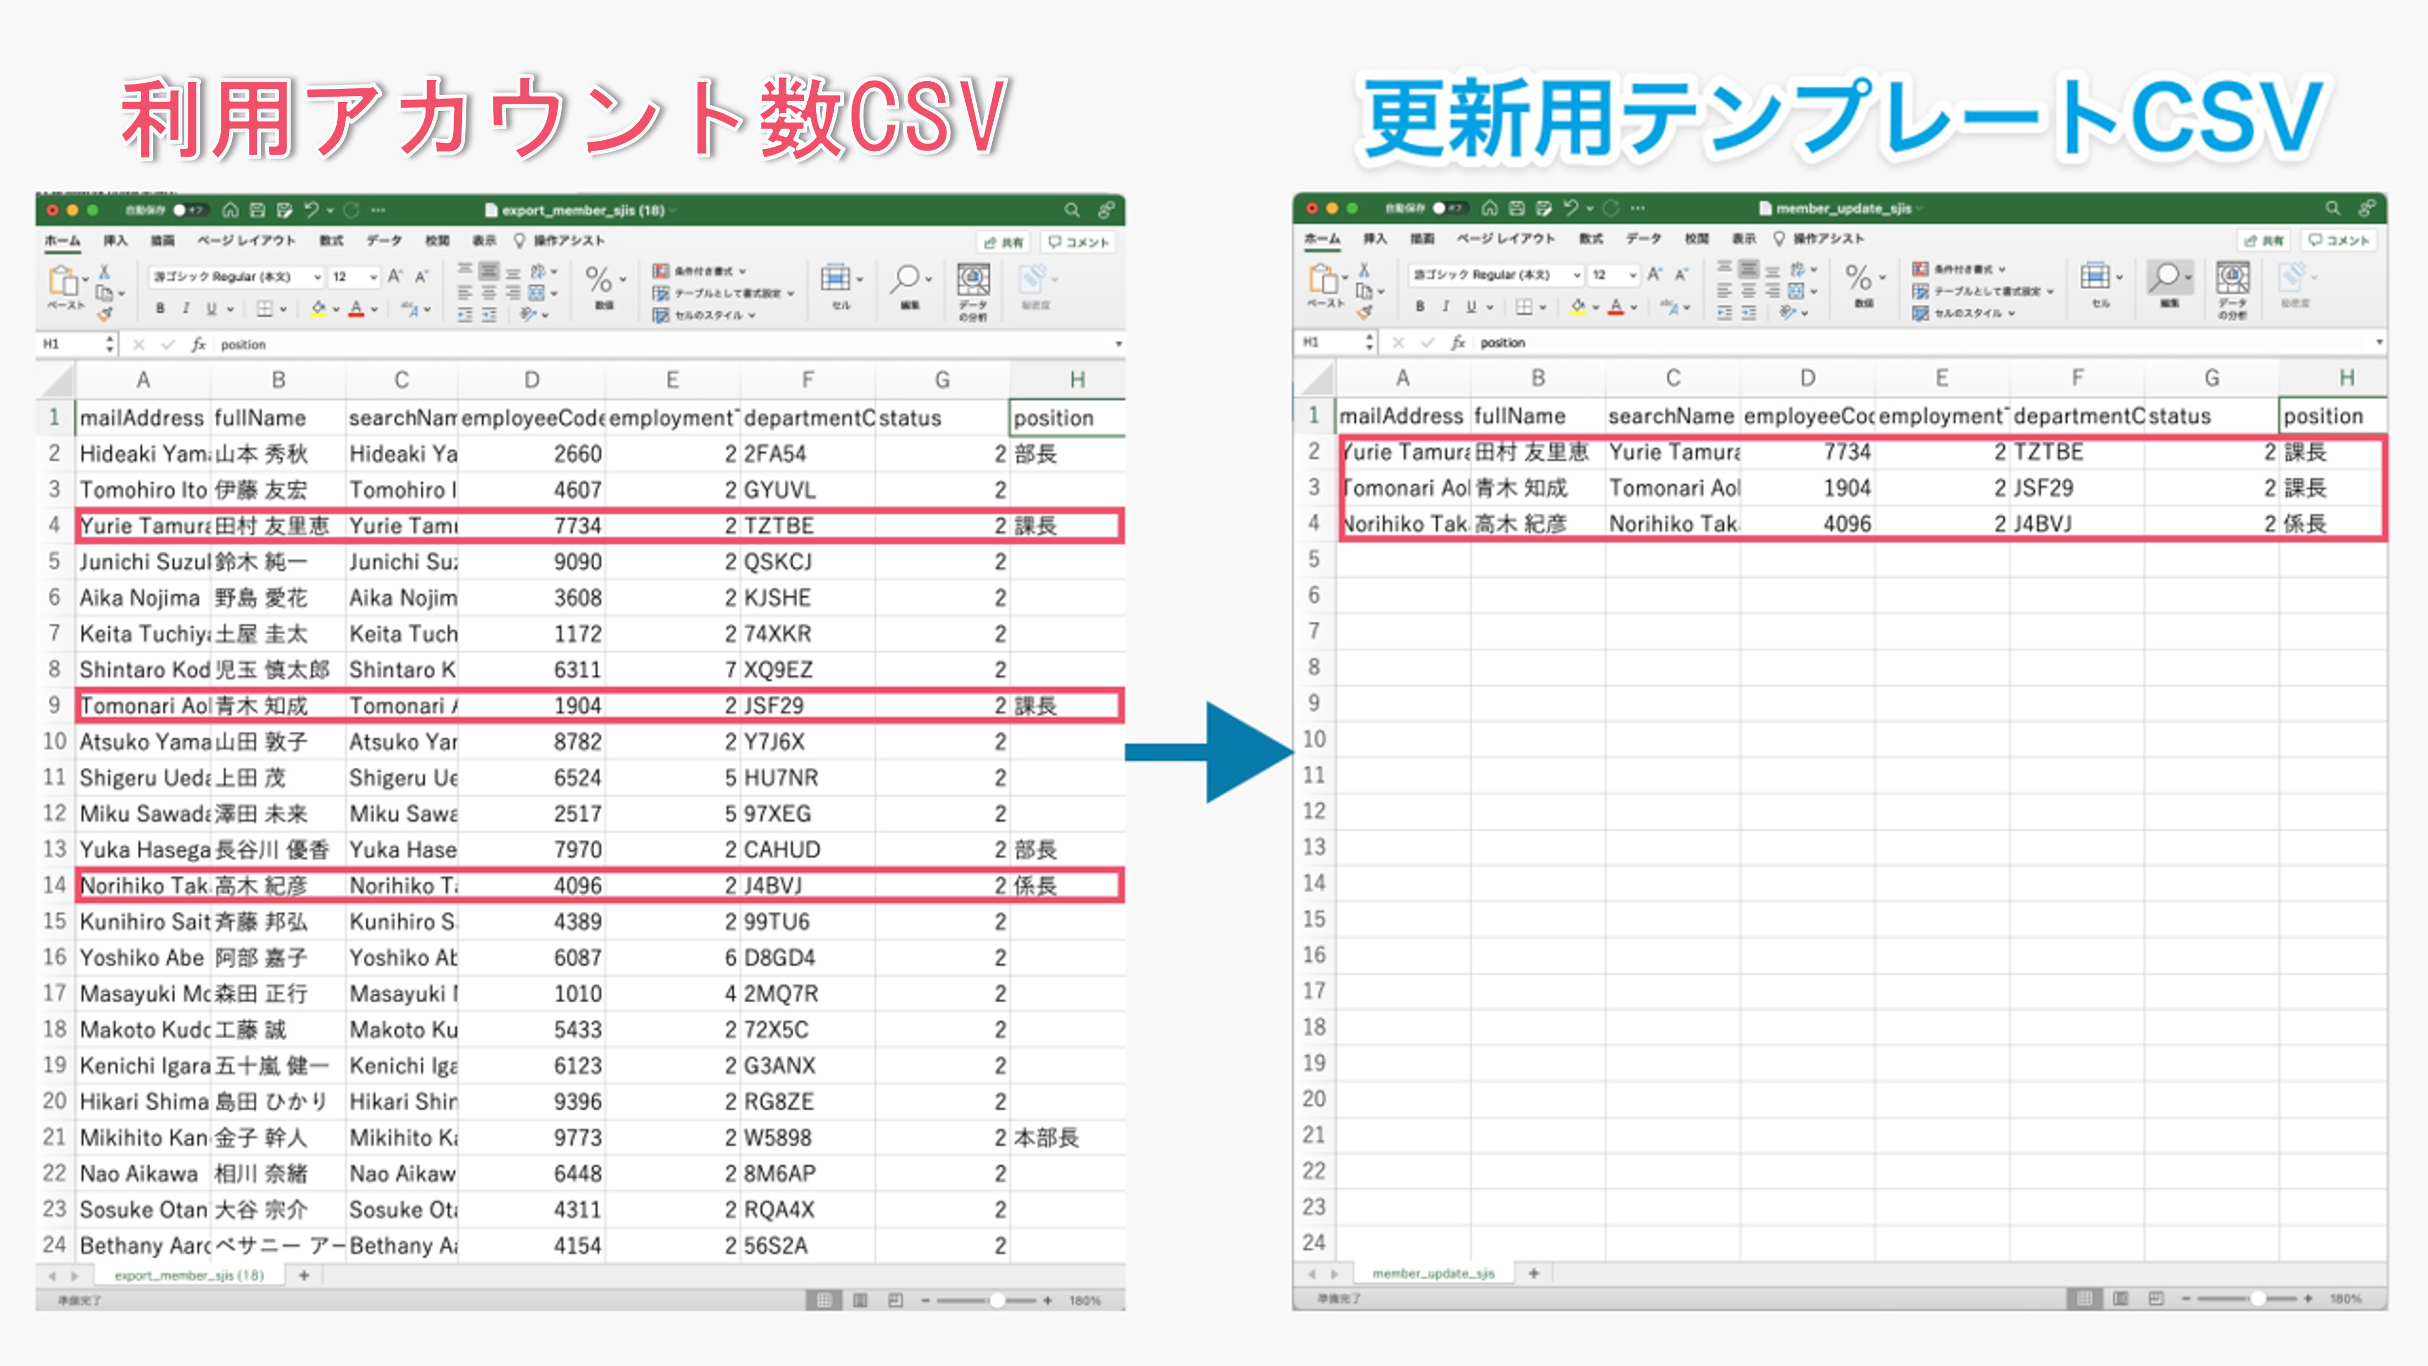Screen dimensions: 2428x1366
Task: Open the ページ レイアウト tab in export_member_sjis window
Action: click(246, 241)
